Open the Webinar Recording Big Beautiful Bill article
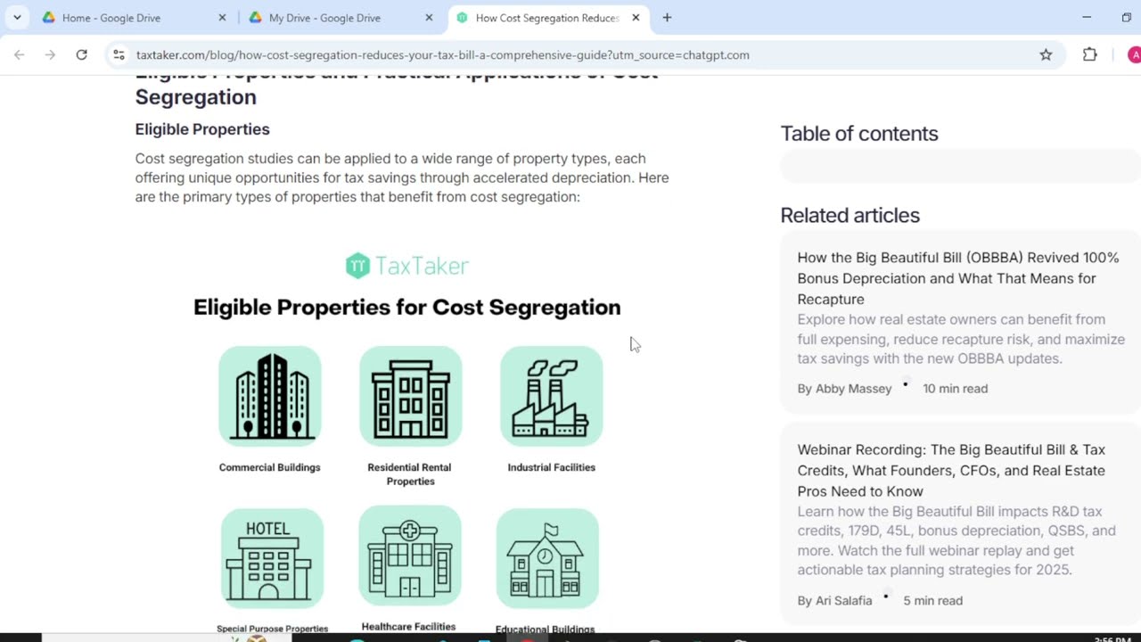 click(x=951, y=470)
